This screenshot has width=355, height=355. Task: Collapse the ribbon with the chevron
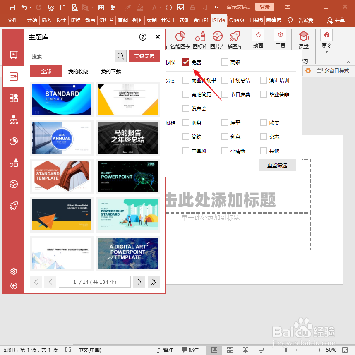(x=348, y=62)
